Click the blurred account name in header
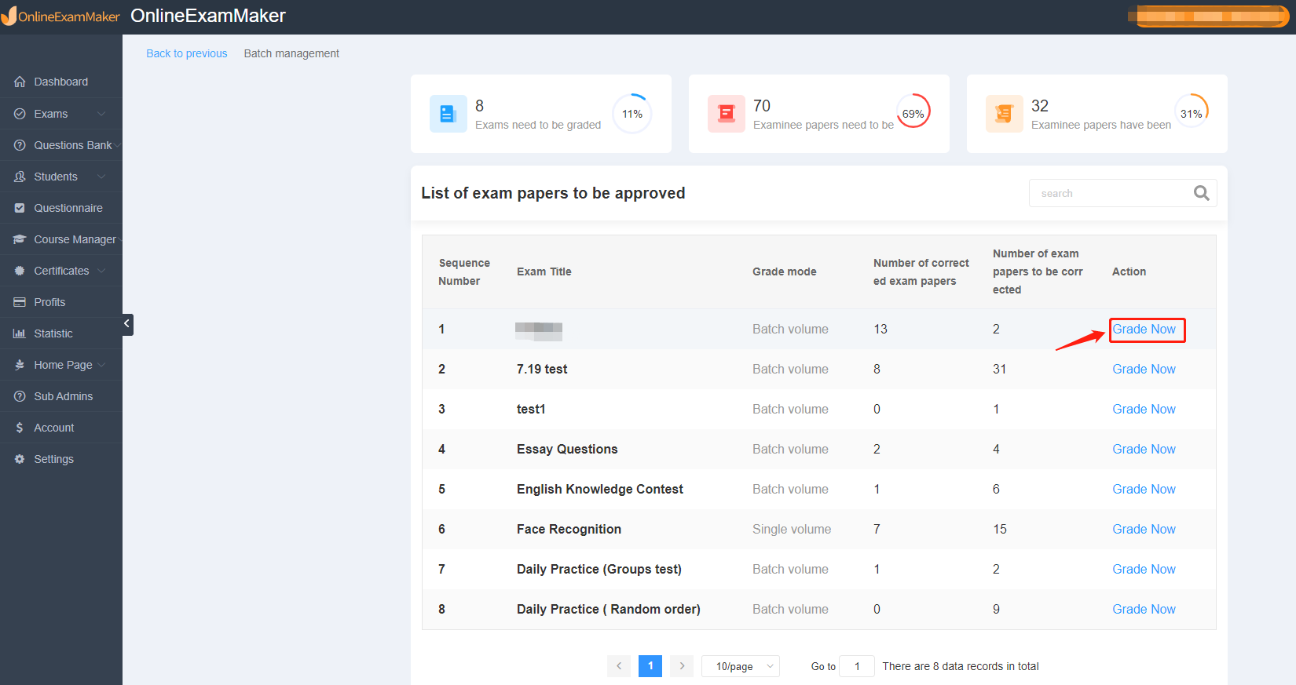Image resolution: width=1296 pixels, height=685 pixels. [1208, 16]
